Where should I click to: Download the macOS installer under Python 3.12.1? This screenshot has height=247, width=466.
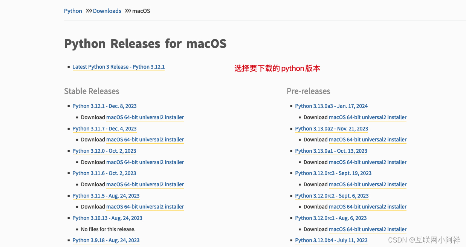[x=145, y=117]
